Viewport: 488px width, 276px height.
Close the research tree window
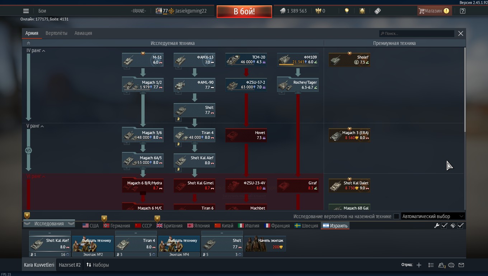pyautogui.click(x=461, y=33)
